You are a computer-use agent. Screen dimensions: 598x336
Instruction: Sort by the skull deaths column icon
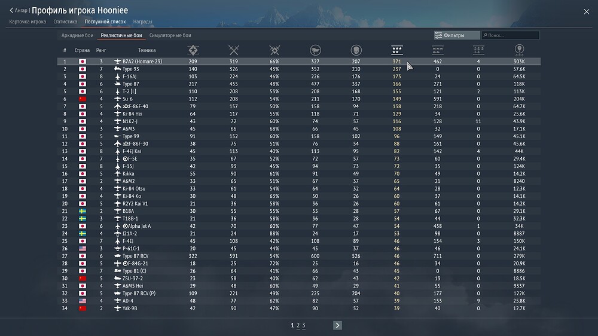(x=356, y=50)
